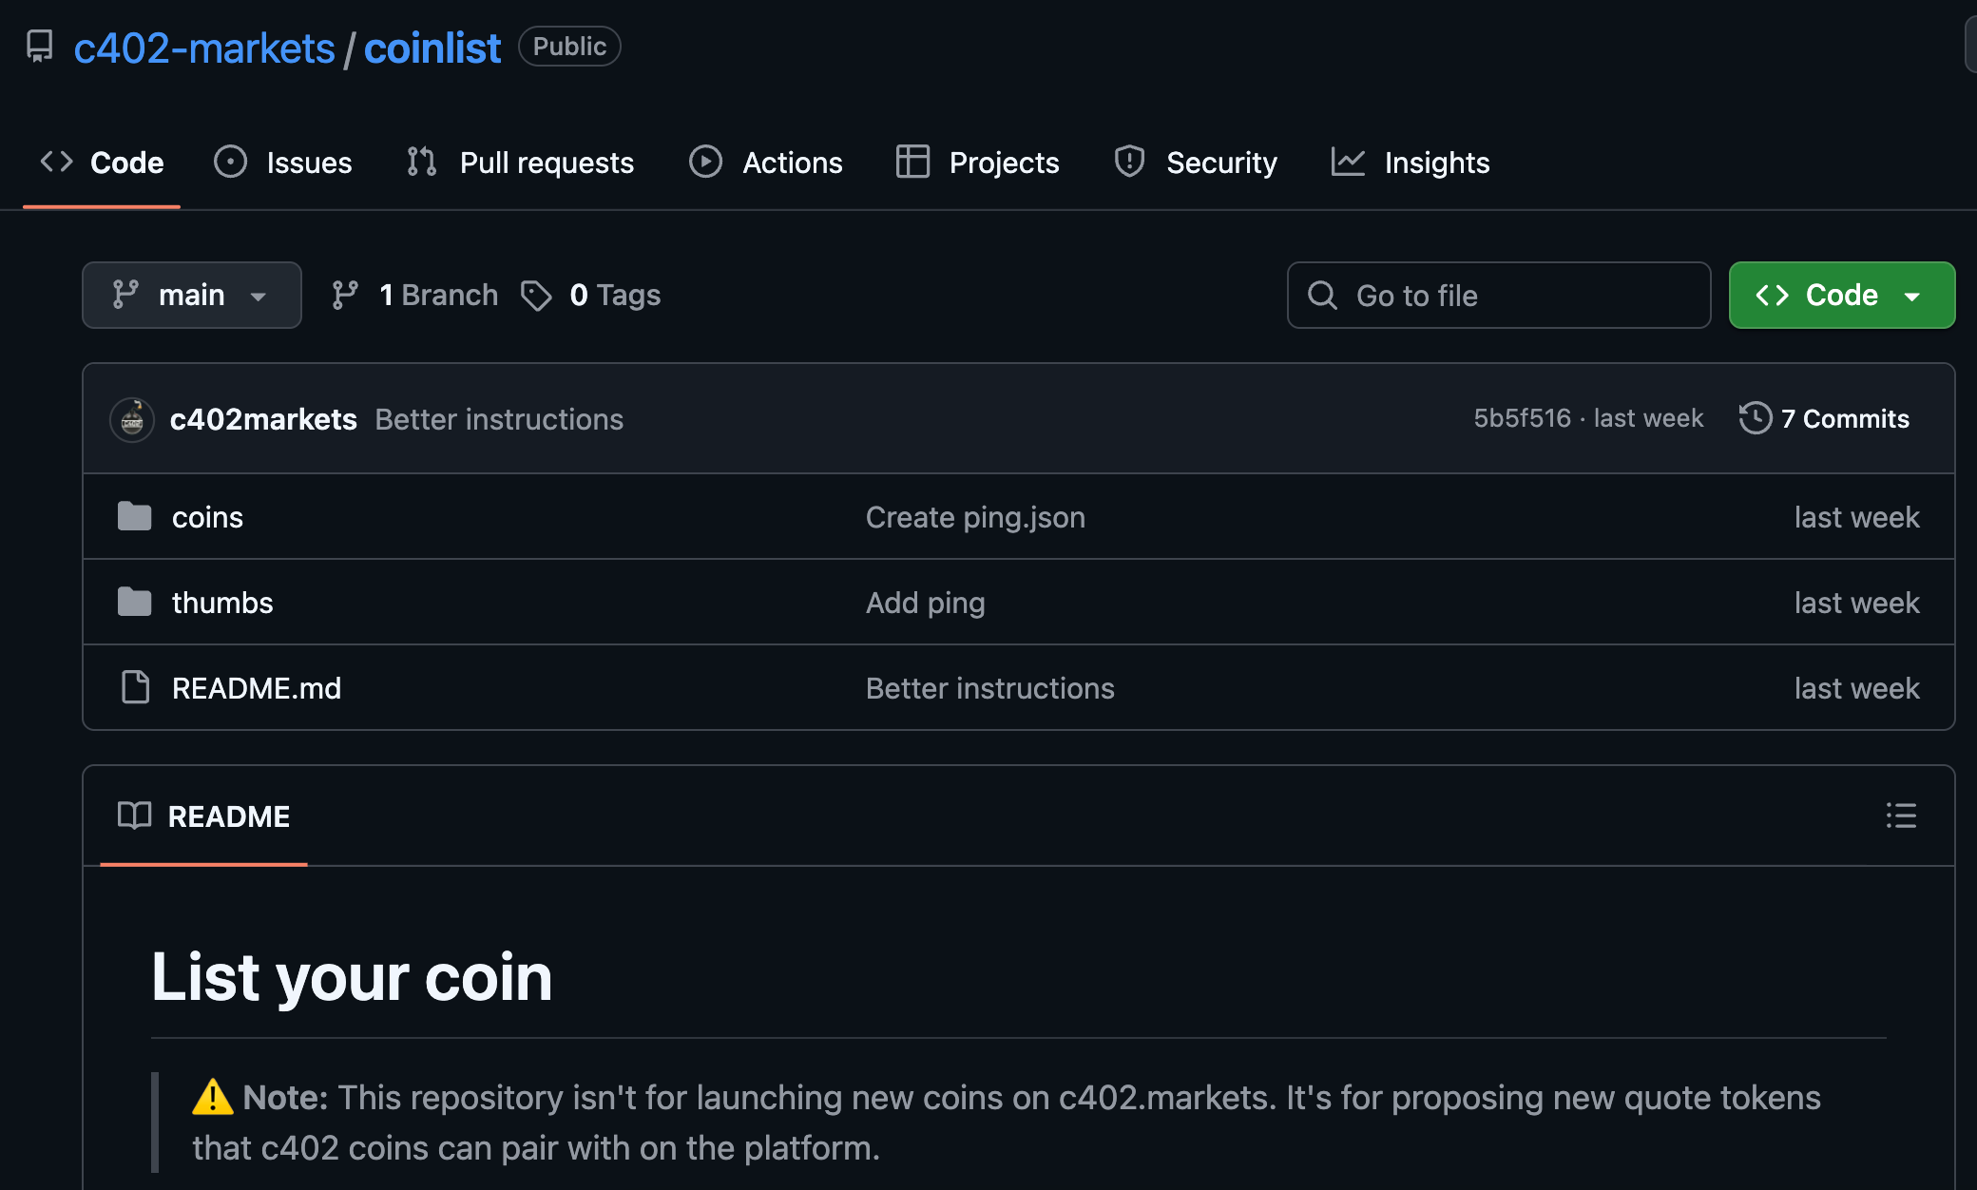Viewport: 1977px width, 1190px height.
Task: Open the README table of contents icon
Action: coord(1899,816)
